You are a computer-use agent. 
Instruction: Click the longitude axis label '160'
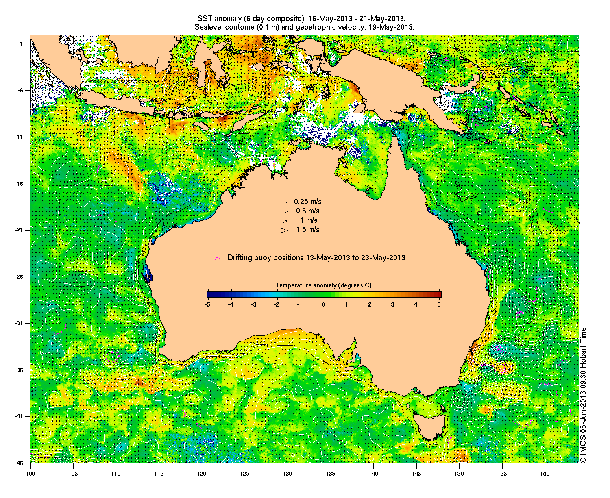(x=545, y=474)
